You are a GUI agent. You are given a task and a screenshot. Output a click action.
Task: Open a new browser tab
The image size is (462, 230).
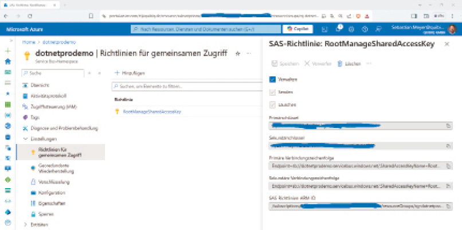pos(65,5)
